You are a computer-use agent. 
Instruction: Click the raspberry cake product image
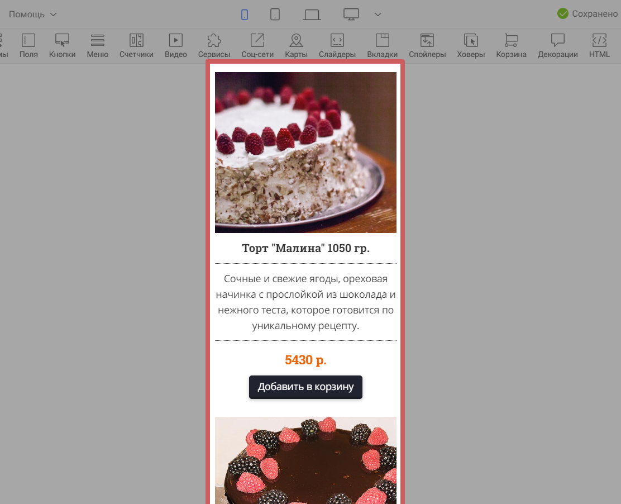coord(305,152)
